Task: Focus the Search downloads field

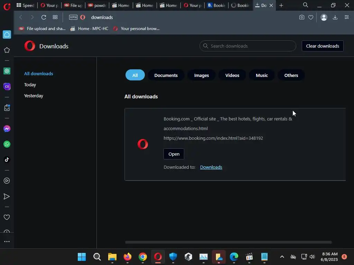Action: tap(248, 46)
